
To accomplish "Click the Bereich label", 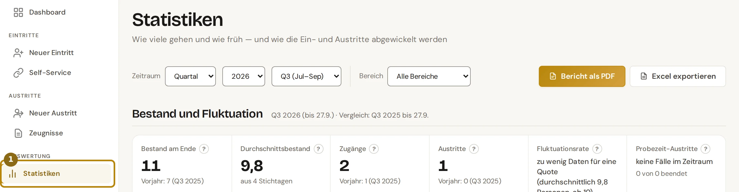I will pos(371,76).
